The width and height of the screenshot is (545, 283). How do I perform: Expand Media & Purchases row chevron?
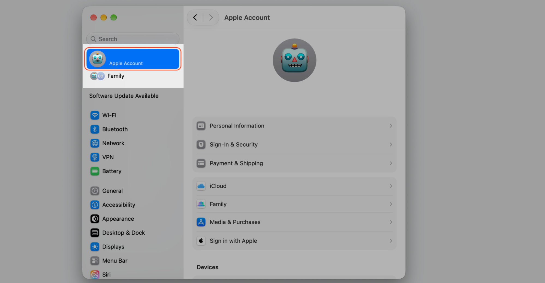coord(391,222)
